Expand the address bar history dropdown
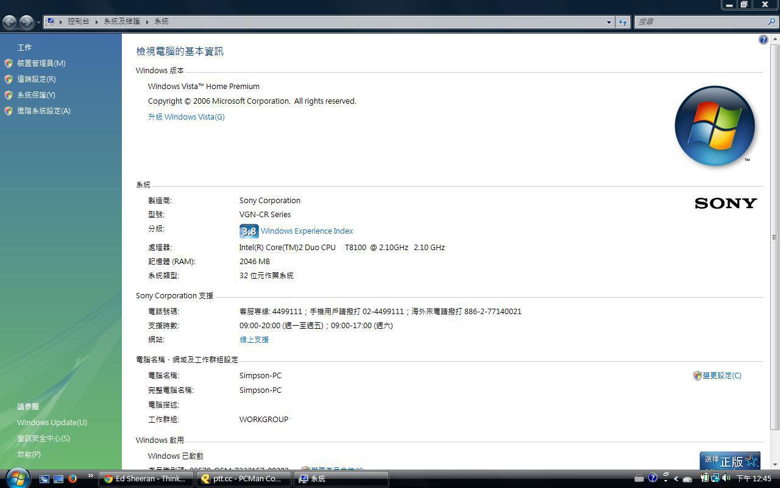The height and width of the screenshot is (488, 780). click(609, 22)
